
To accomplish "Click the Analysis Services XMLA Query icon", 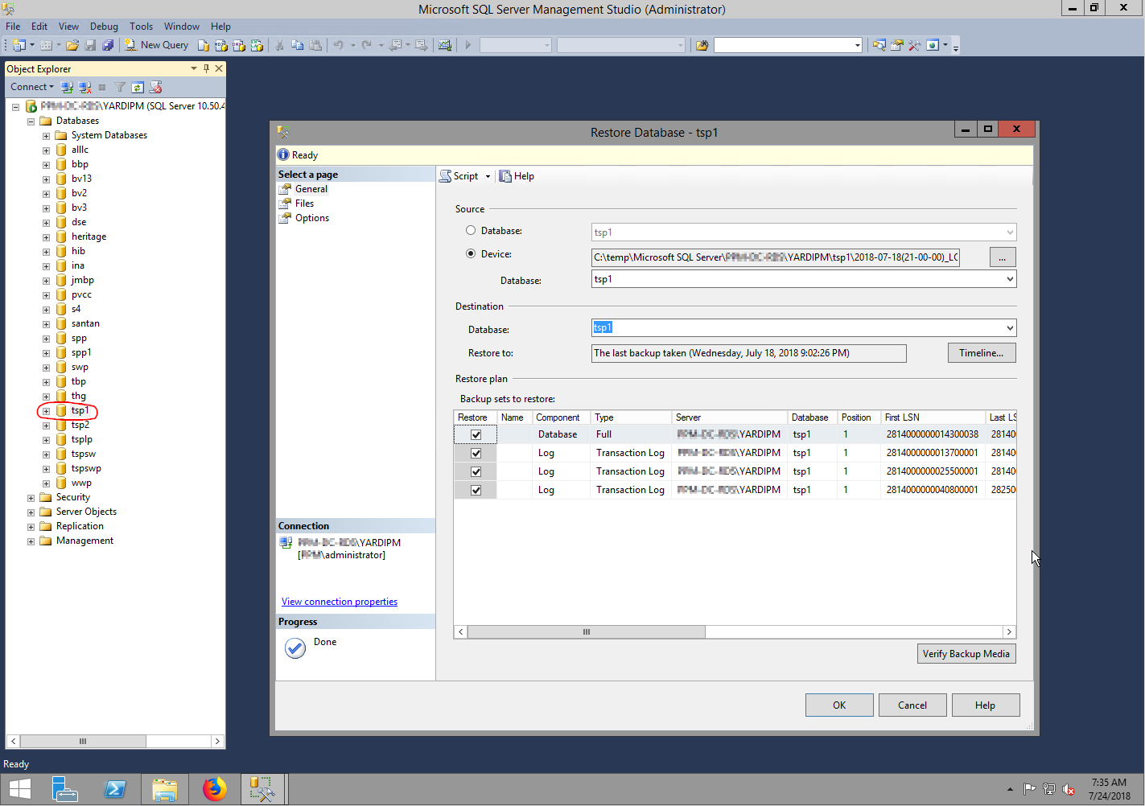I will 257,45.
